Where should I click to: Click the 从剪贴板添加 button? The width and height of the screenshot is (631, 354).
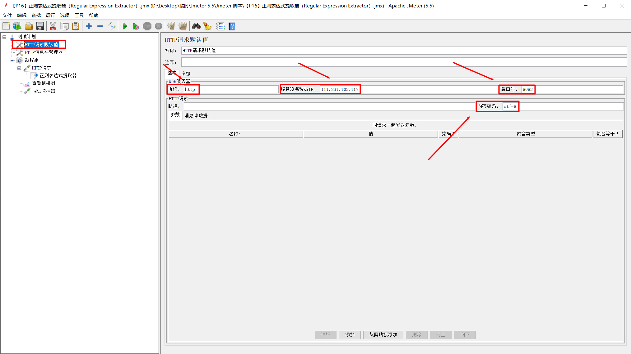383,334
